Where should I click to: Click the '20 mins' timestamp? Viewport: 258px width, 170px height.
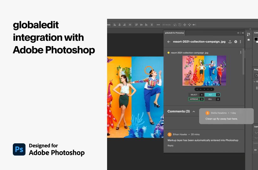point(195,134)
